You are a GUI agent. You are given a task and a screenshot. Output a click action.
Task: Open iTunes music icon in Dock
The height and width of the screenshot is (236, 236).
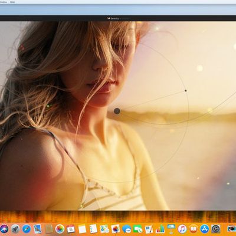[x=182, y=229]
